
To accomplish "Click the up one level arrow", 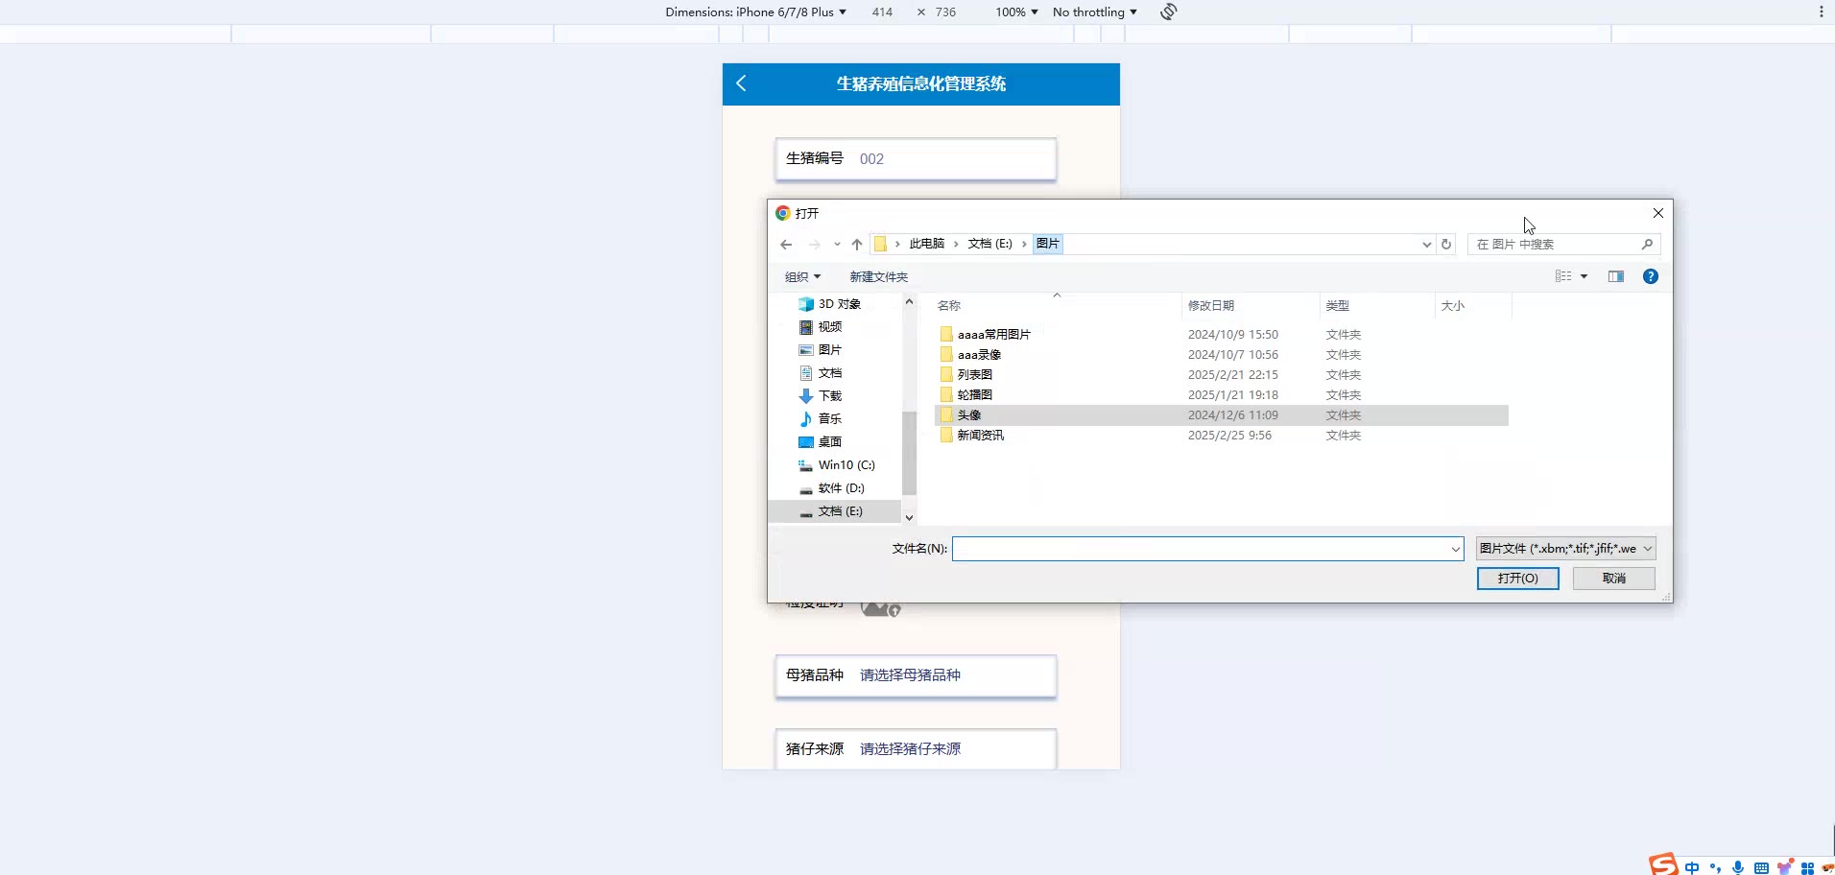I will coord(857,245).
